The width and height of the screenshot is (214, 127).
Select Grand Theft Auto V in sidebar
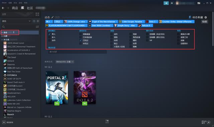16,83
